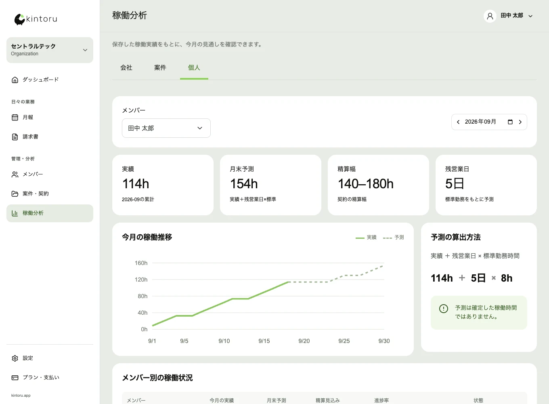Click the 月末予測 table column header
Viewport: 549px width, 404px height.
[x=277, y=400]
